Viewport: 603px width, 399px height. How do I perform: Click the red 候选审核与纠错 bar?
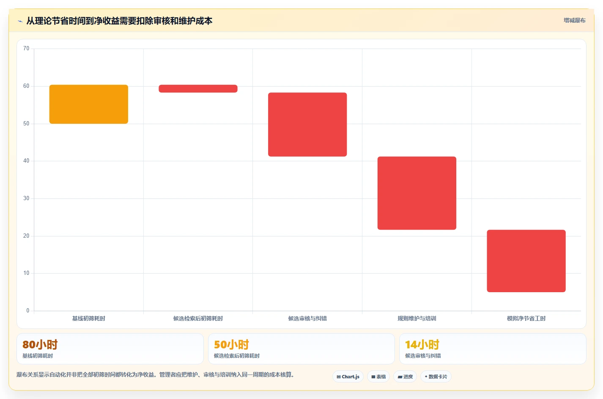pos(307,125)
